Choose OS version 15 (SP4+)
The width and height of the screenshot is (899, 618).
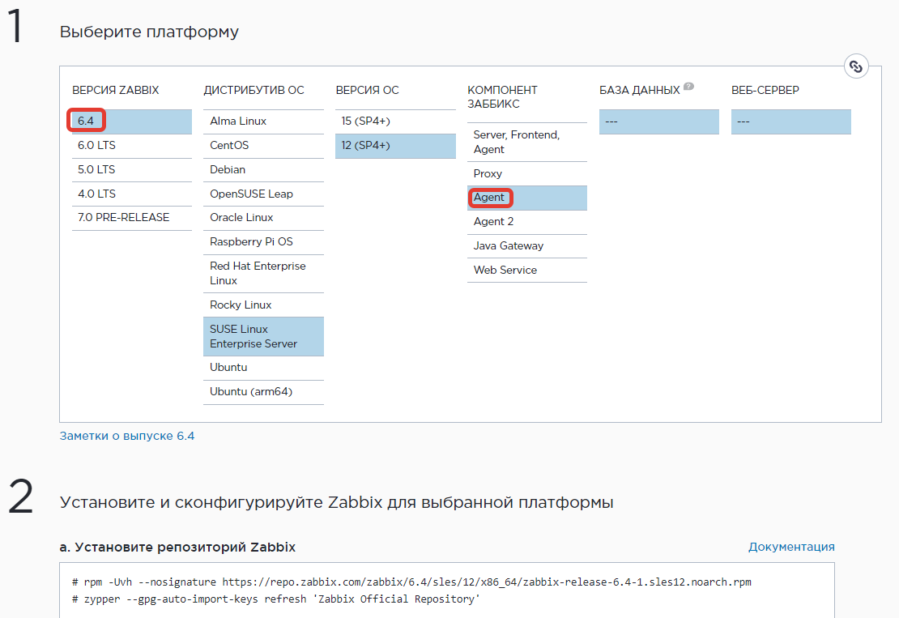click(x=366, y=121)
